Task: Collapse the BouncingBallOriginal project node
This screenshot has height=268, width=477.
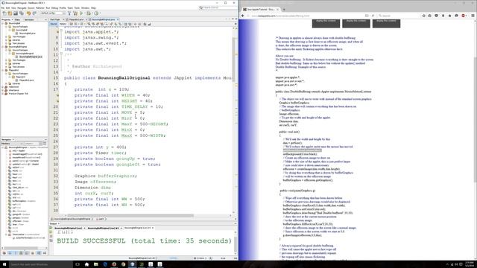Action: tap(3, 47)
